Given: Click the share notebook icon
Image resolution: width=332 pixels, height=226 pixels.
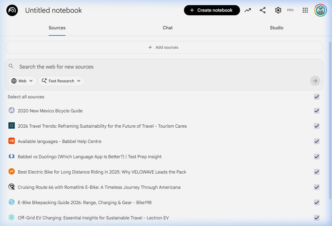Looking at the screenshot, I should tap(262, 10).
